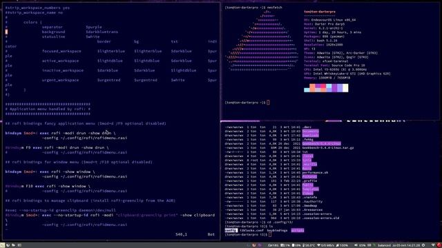Click the 'exec rofi -show window' bindsym line
The height and width of the screenshot is (248, 442).
coord(50,172)
